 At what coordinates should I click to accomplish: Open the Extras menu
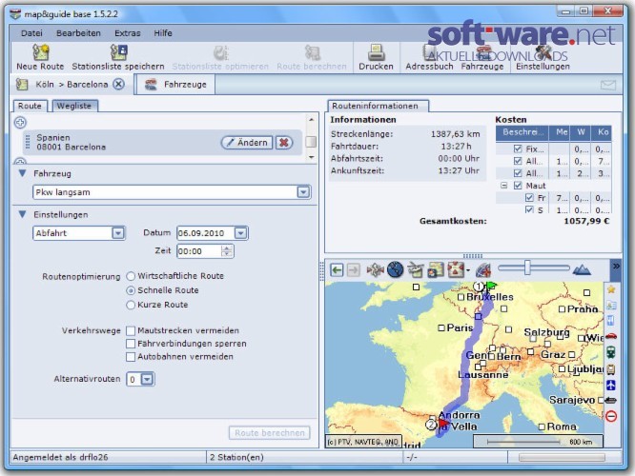[128, 33]
